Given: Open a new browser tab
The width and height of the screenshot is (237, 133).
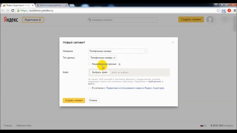Looking at the screenshot, I should click(x=72, y=5).
